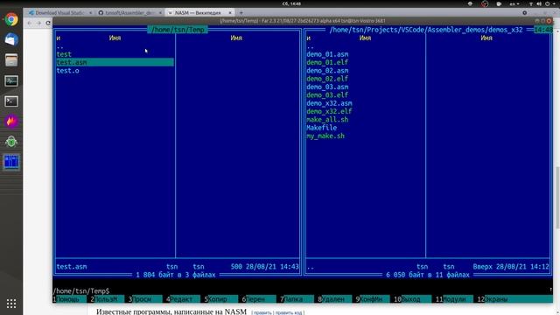Show all applications grid
The height and width of the screenshot is (315, 560).
tap(11, 304)
